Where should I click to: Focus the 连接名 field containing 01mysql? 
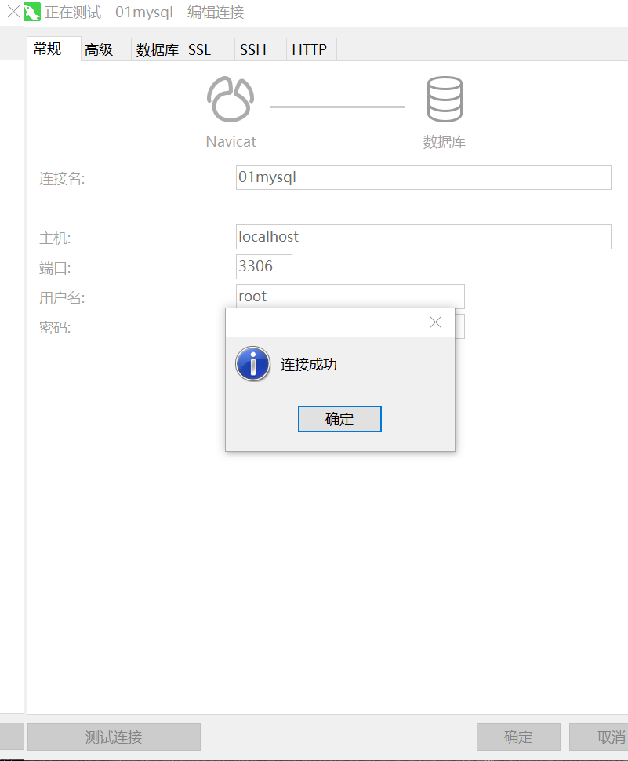pos(423,177)
